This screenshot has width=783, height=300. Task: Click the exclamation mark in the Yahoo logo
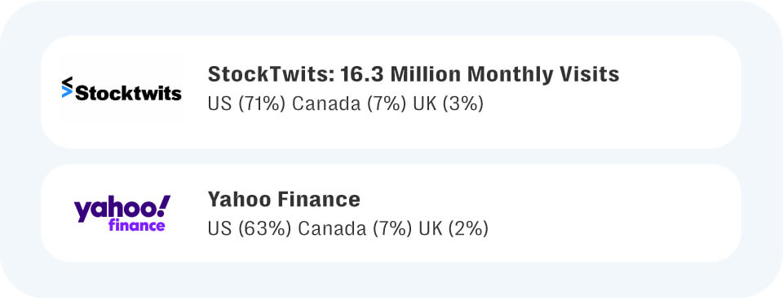click(164, 205)
